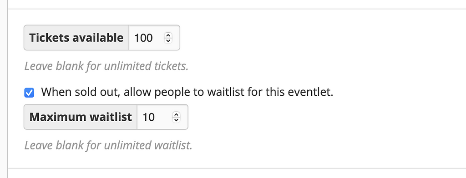
Task: Focus the Maximum waitlist number field
Action: point(162,117)
